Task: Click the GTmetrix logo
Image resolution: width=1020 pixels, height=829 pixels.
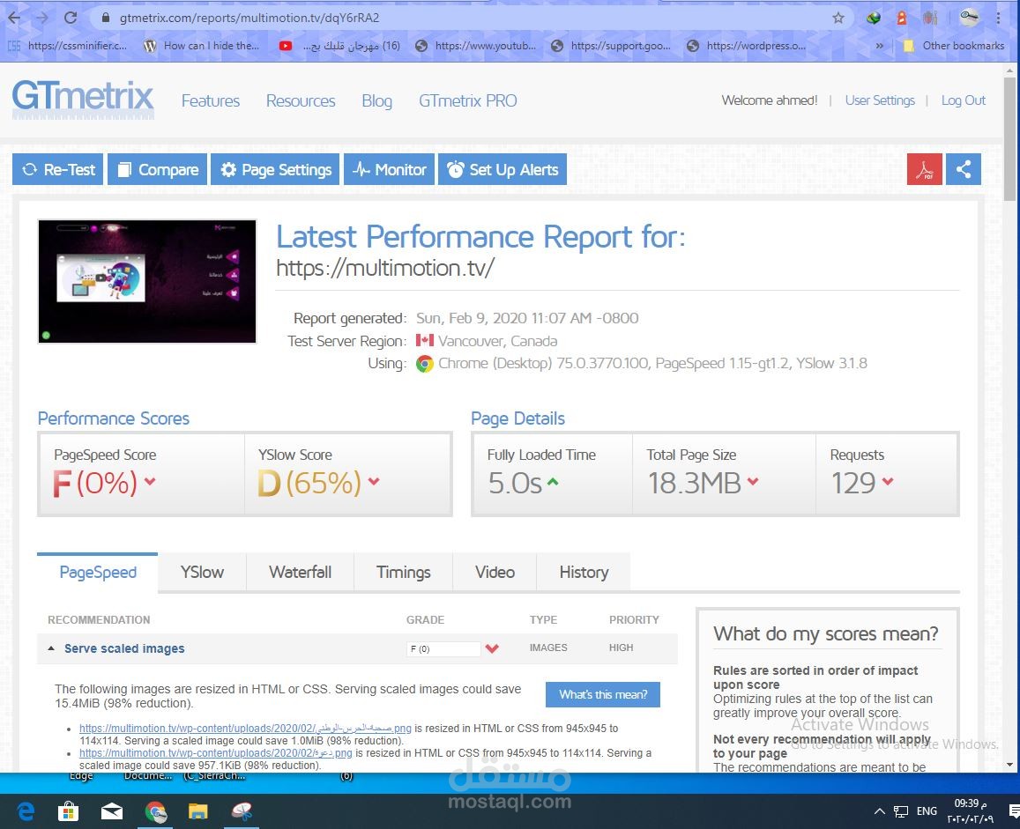Action: point(83,99)
